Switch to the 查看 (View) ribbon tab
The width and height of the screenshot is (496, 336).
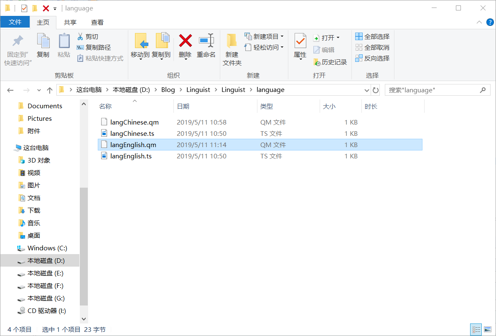[97, 22]
